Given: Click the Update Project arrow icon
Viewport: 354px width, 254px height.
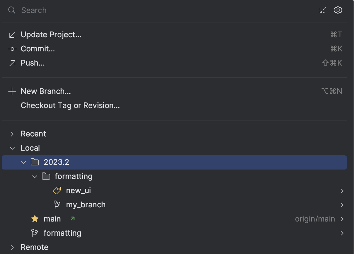Looking at the screenshot, I should (12, 34).
